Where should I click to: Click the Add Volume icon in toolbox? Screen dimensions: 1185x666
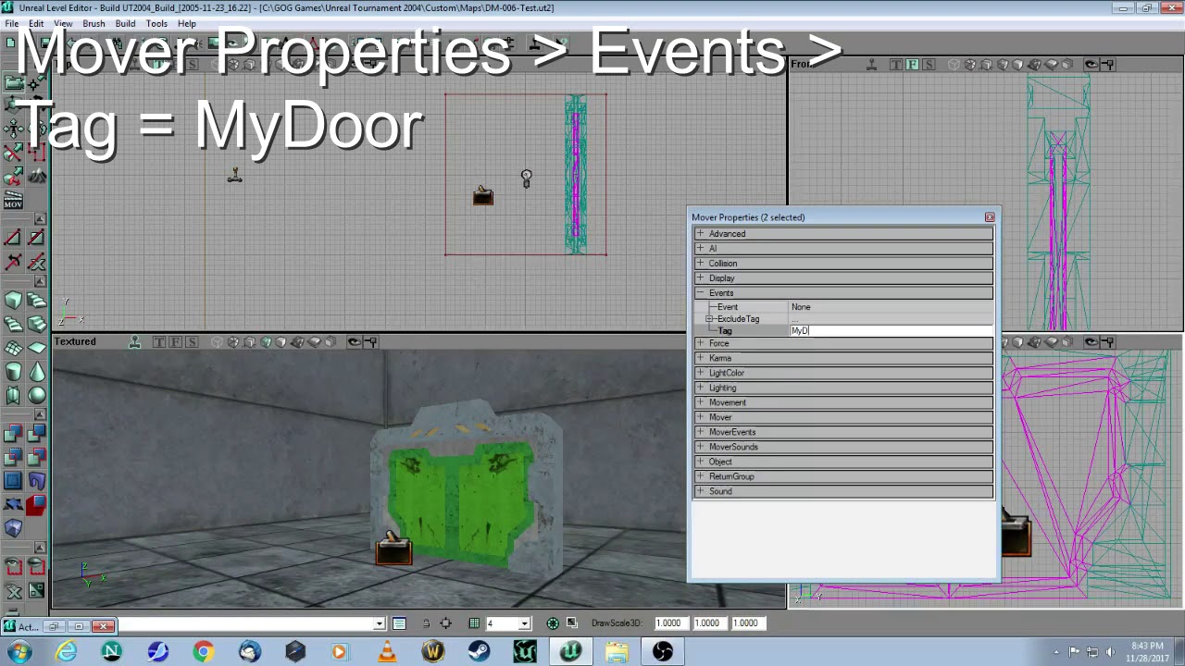tap(14, 528)
